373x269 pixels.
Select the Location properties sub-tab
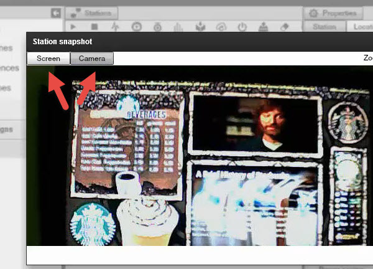[360, 27]
